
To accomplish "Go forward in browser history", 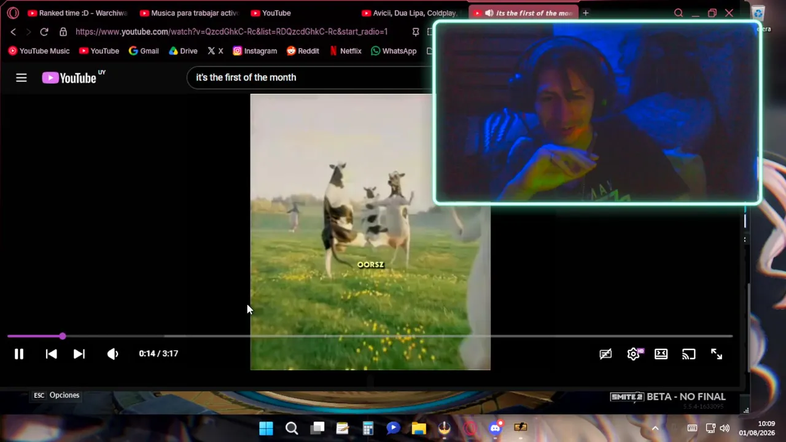I will pyautogui.click(x=28, y=32).
